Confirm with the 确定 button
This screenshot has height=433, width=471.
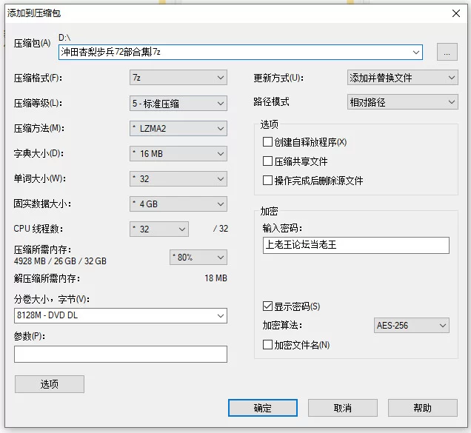[263, 408]
